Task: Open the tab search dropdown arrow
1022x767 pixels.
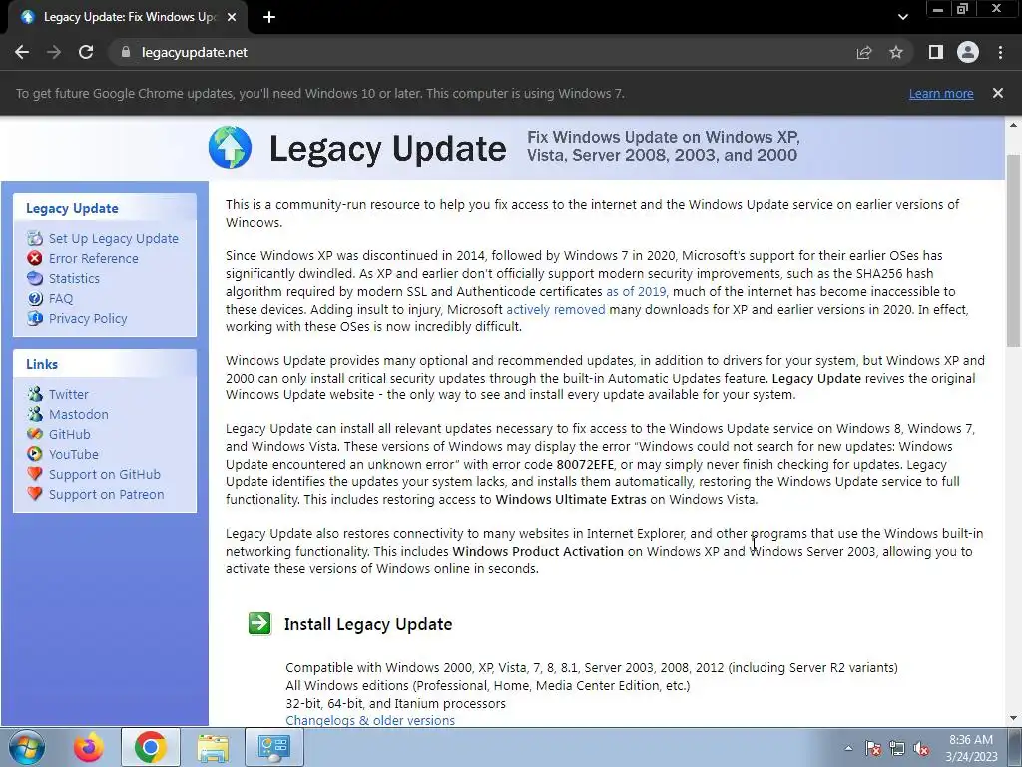Action: pos(902,18)
